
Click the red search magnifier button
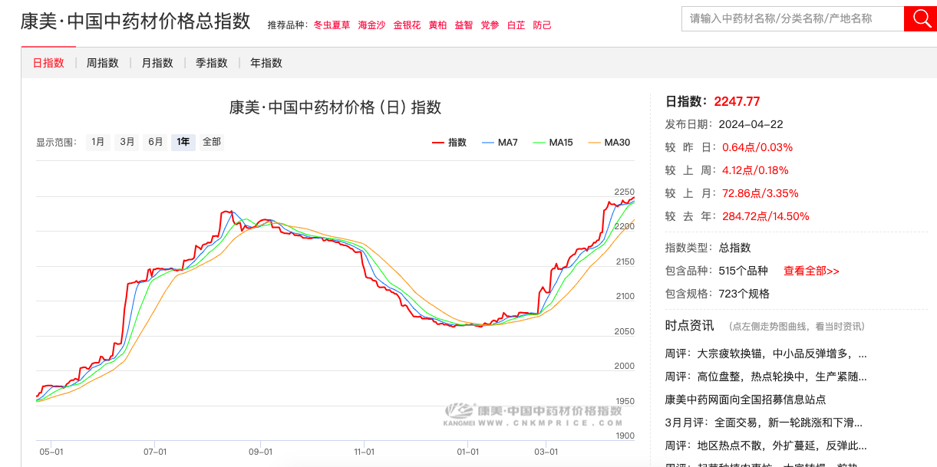[x=920, y=18]
